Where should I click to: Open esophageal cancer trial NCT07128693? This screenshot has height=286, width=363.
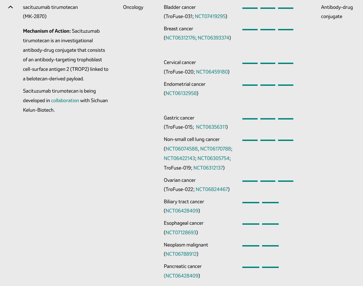[181, 233]
